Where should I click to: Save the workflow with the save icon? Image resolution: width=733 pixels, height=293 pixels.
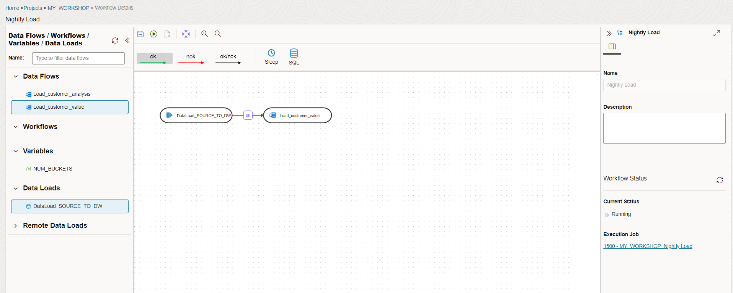click(x=140, y=34)
